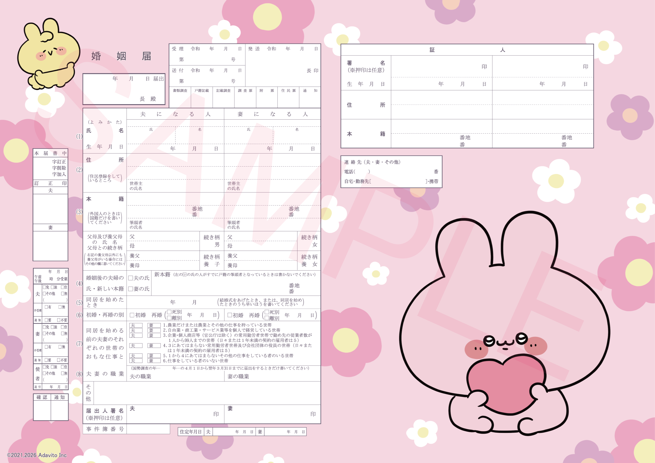Click the 届出人署名 妻 signature field

pyautogui.click(x=272, y=414)
